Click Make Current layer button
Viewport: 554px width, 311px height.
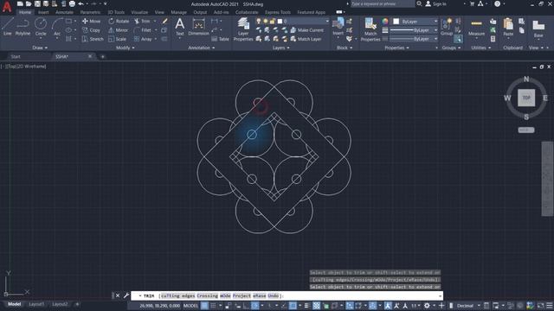tap(306, 30)
